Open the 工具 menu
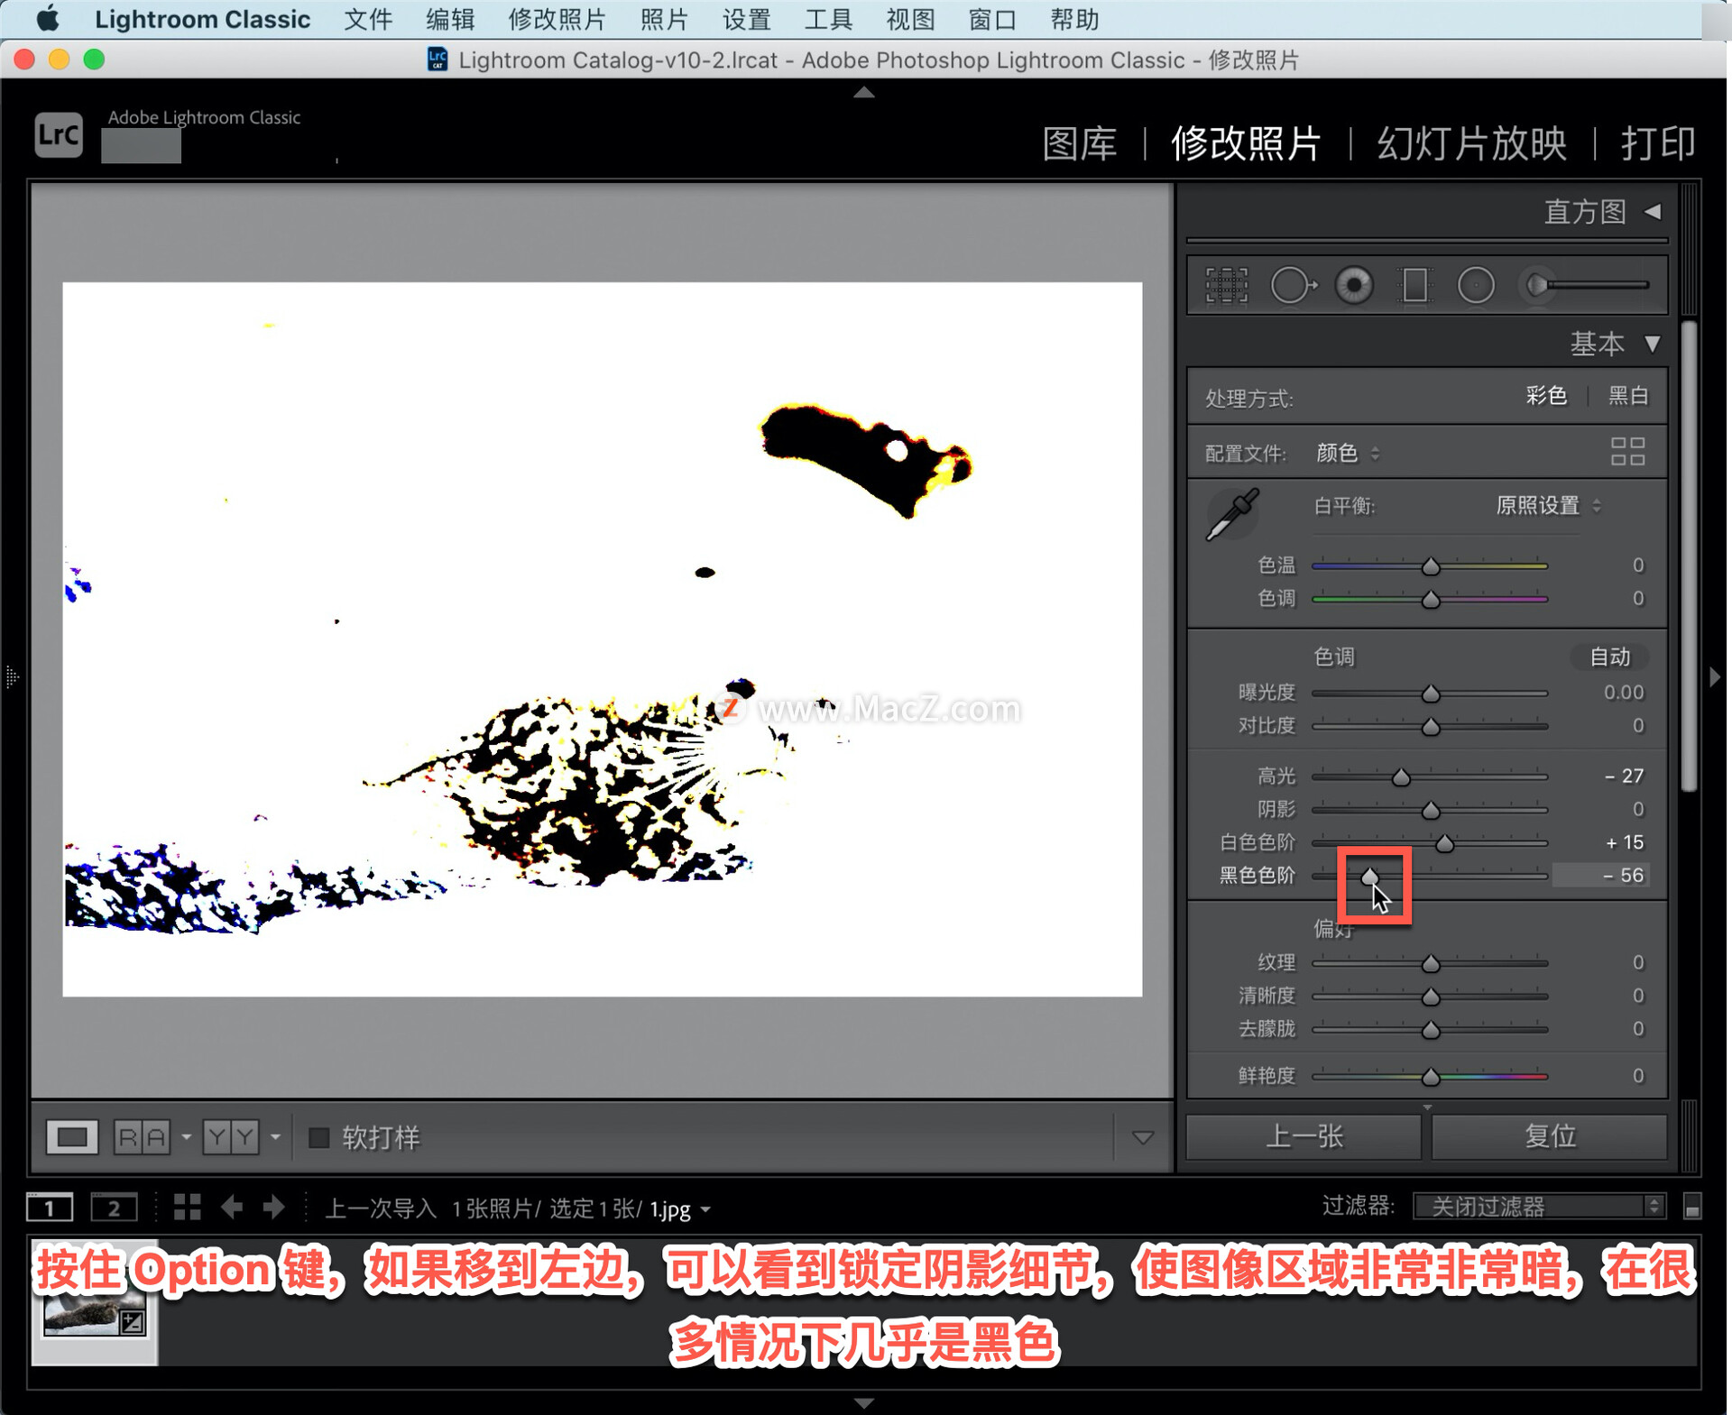Viewport: 1732px width, 1415px height. click(x=829, y=19)
